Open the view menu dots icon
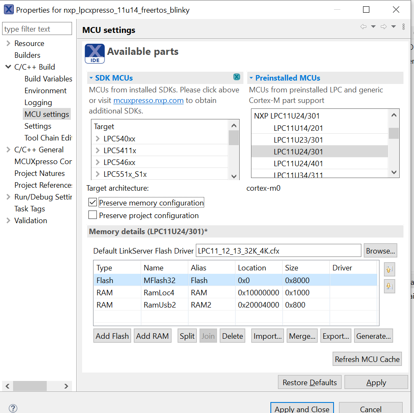 (x=403, y=27)
